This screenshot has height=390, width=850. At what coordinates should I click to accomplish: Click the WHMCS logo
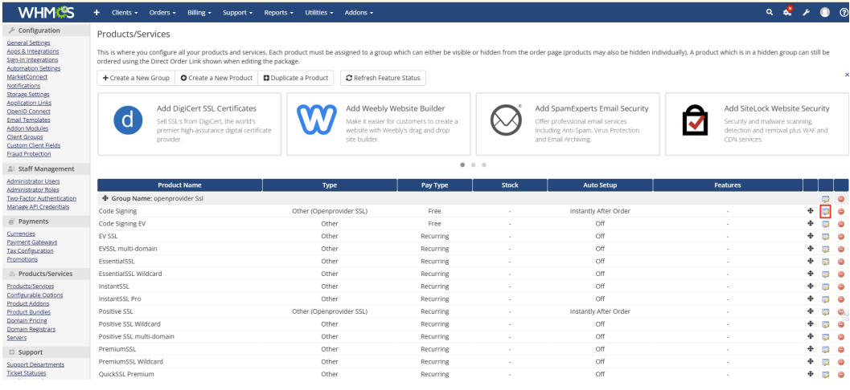coord(46,13)
